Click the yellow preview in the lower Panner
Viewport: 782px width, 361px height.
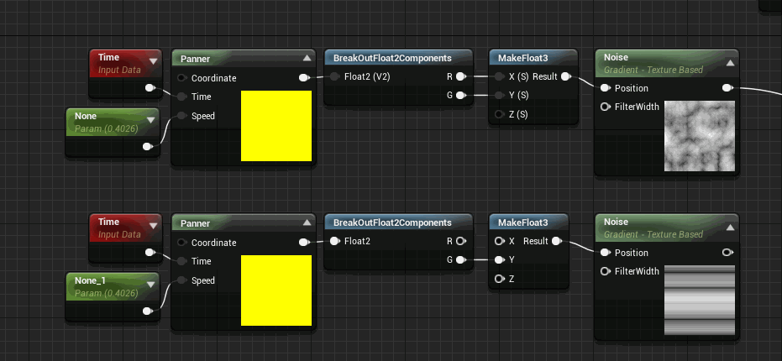click(276, 290)
